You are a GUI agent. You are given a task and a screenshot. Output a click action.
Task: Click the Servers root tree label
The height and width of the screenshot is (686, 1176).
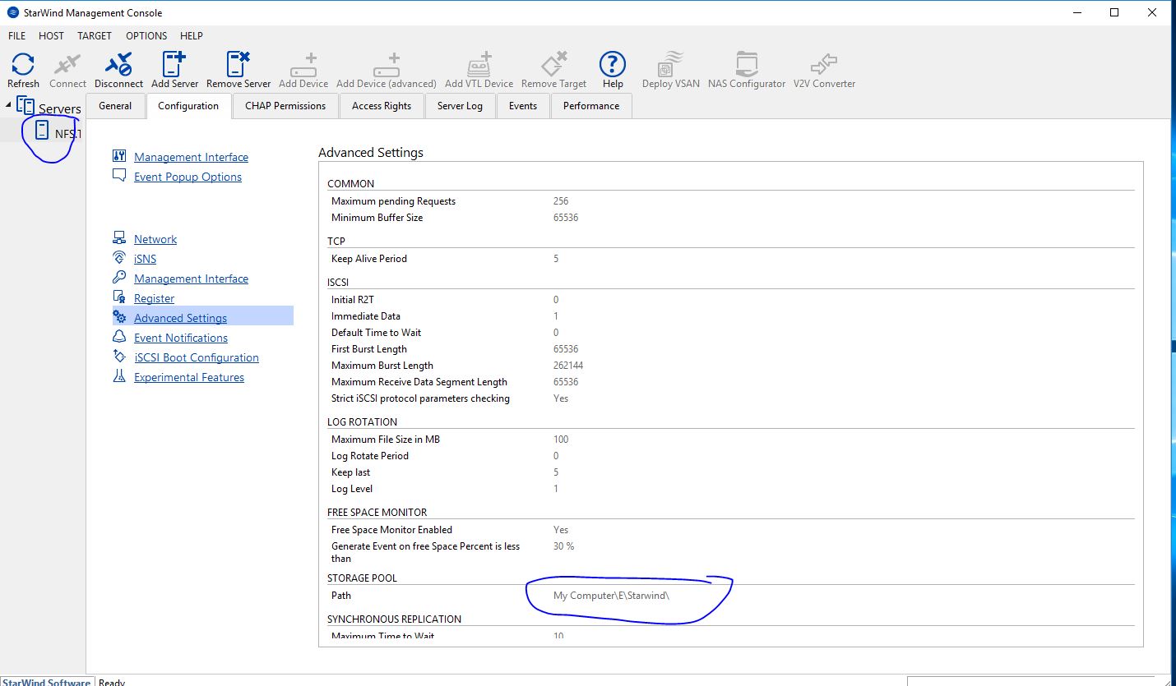point(60,108)
